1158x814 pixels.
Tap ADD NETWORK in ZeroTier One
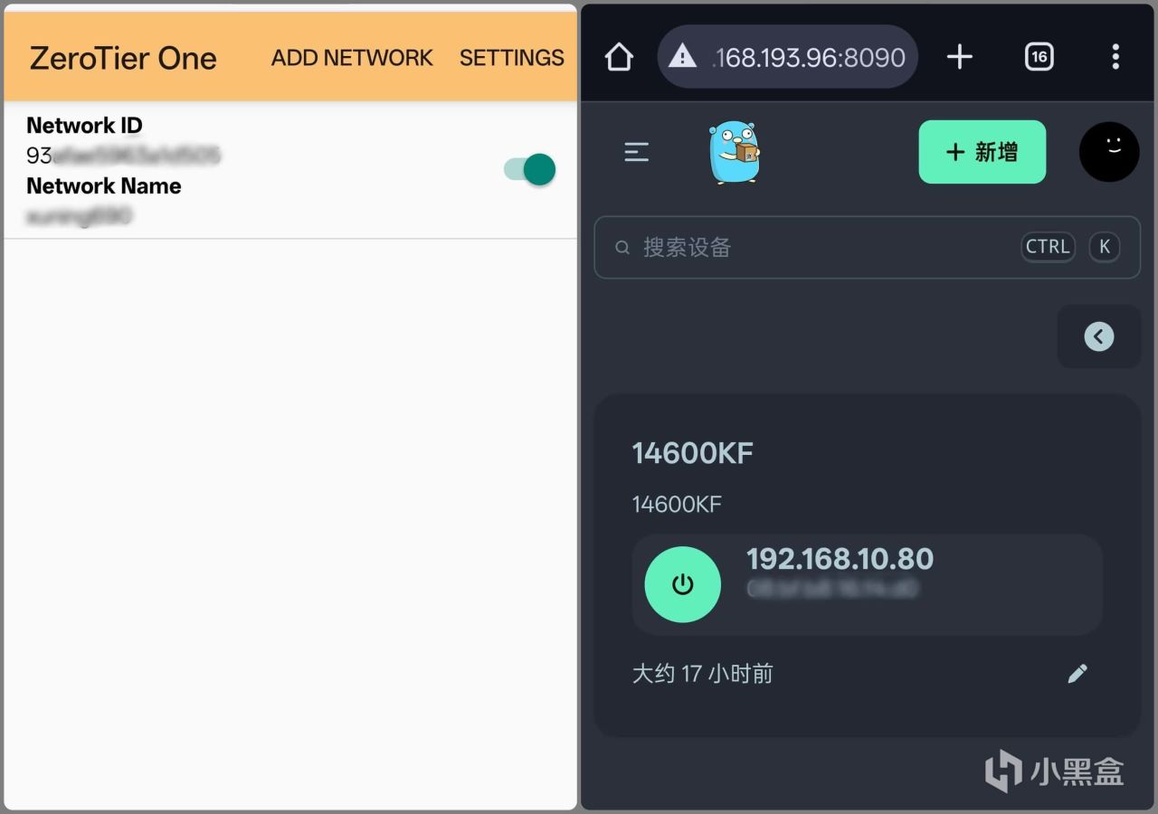pos(352,58)
